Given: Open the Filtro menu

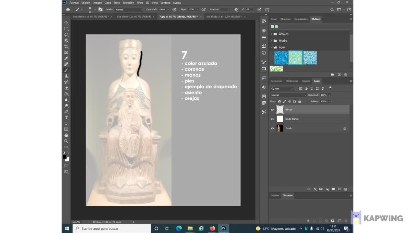Looking at the screenshot, I should click(140, 3).
